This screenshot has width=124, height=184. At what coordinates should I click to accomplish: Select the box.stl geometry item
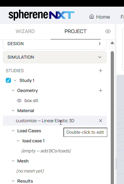click(31, 101)
